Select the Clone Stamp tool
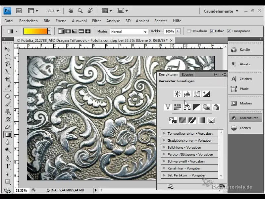Image resolution: width=265 pixels, height=199 pixels. 7,112
